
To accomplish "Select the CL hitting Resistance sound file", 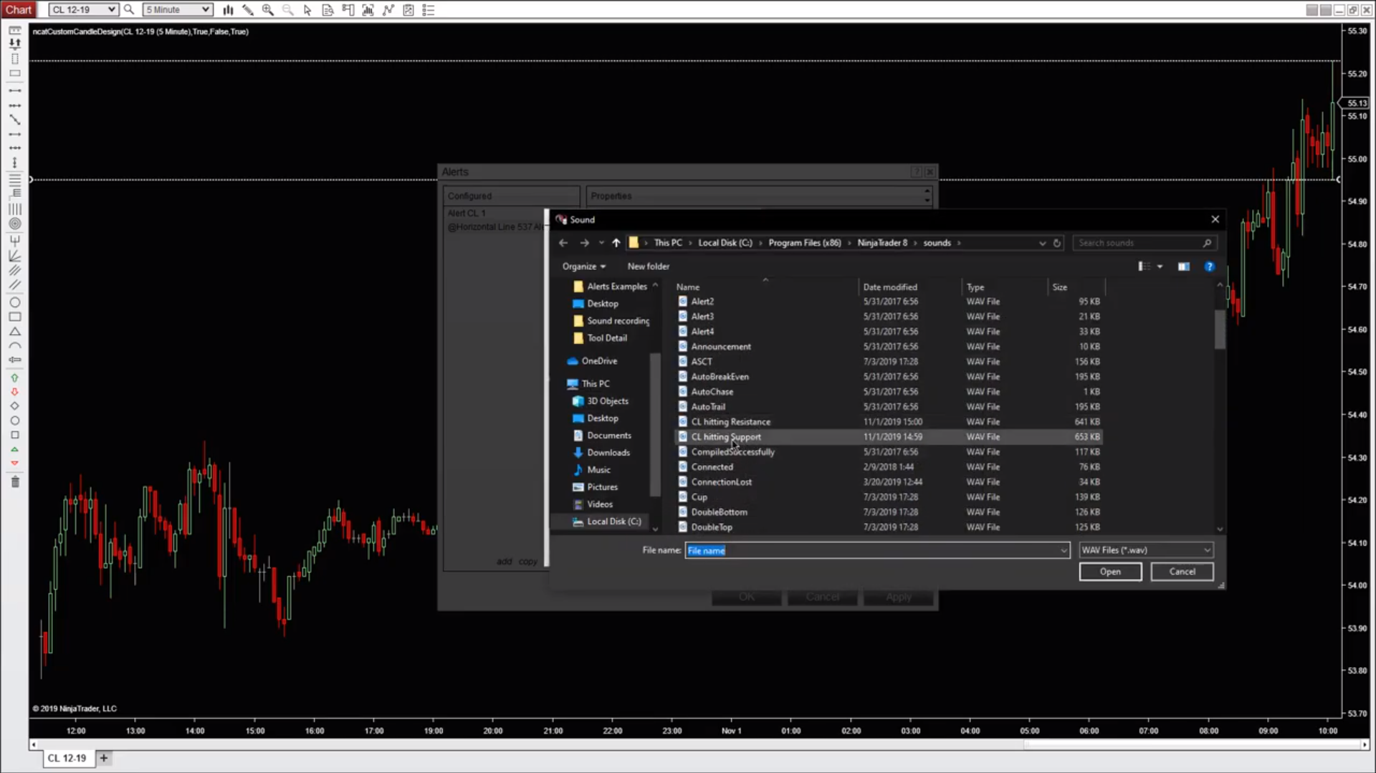I will (x=730, y=422).
